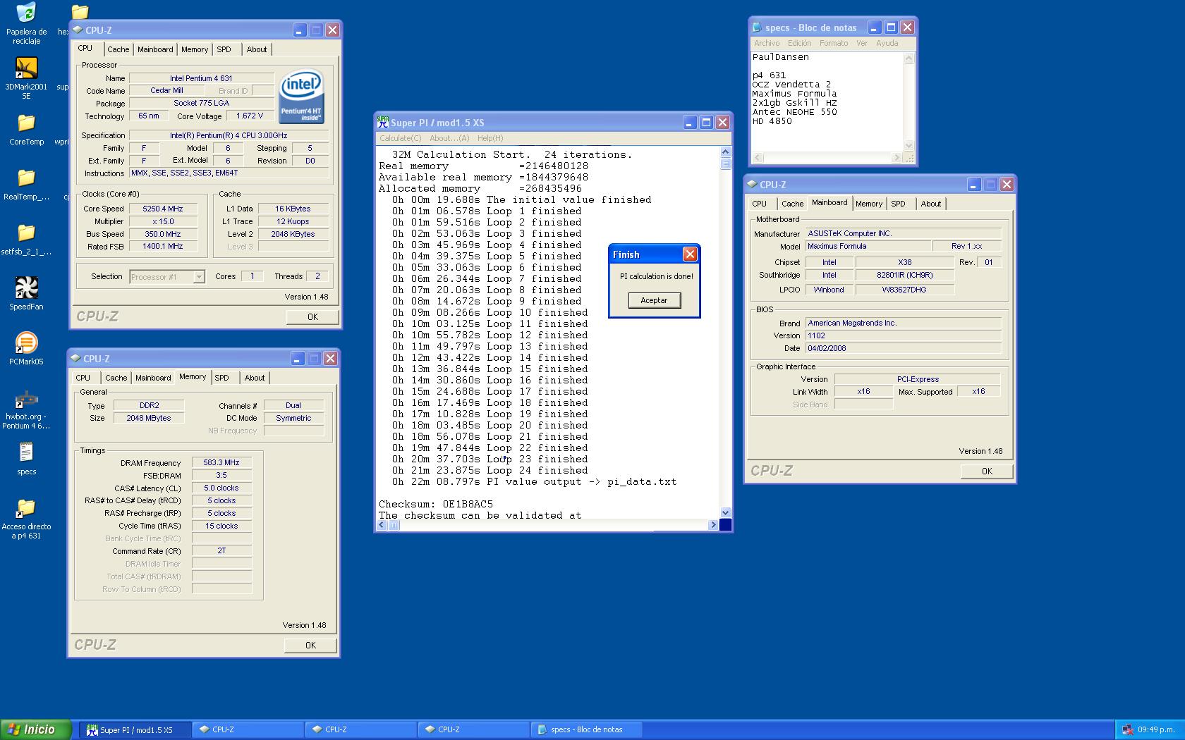Open Cache tab in top-left CPU-Z window
This screenshot has height=740, width=1185.
click(118, 49)
